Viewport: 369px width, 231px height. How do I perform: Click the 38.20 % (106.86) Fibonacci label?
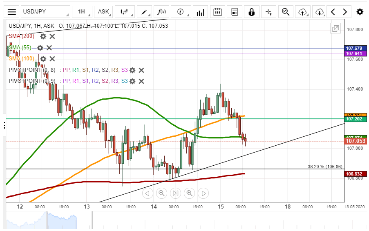(x=325, y=167)
